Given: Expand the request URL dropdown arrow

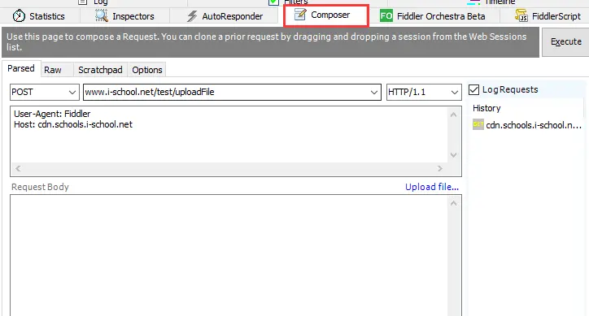Looking at the screenshot, I should [373, 93].
